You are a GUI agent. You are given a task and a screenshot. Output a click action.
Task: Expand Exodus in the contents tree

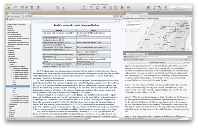pyautogui.click(x=8, y=52)
